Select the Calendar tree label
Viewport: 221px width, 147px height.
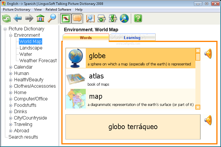[23, 67]
